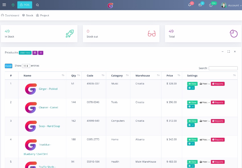Screen dimensions: 242x168
Task: Open gear settings dropdown for Trueblue Blueberry
Action: click(191, 144)
